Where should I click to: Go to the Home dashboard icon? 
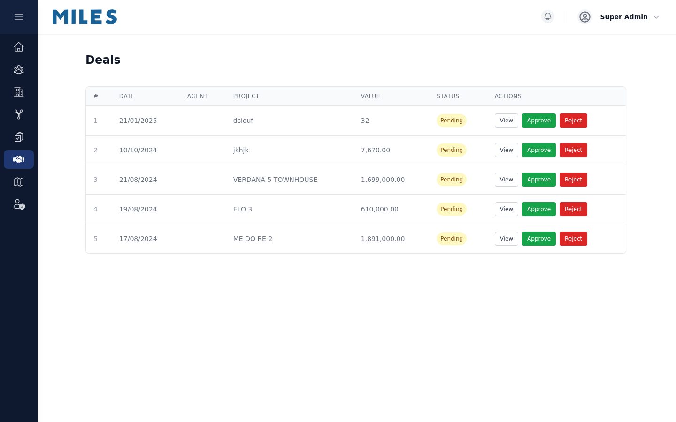(19, 47)
